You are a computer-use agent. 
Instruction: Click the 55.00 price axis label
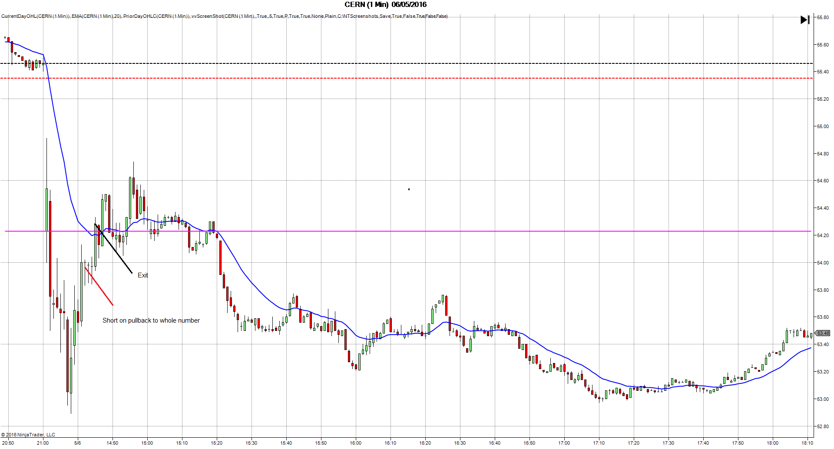click(x=823, y=126)
